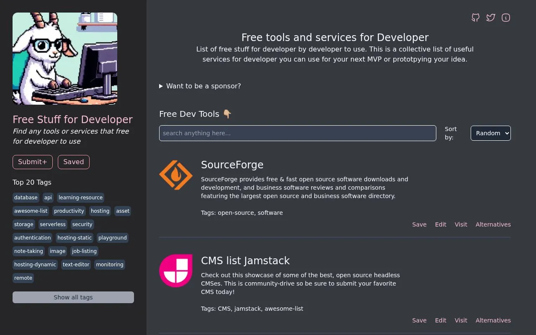This screenshot has height=335, width=536.
Task: Select the note-taking tag
Action: [28, 251]
